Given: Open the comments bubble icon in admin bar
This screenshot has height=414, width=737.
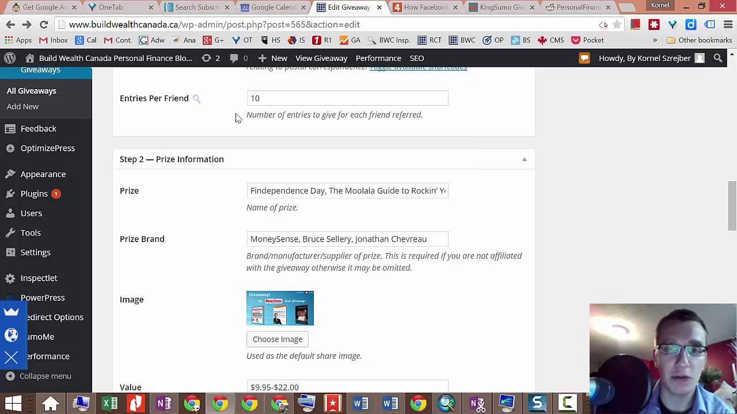Looking at the screenshot, I should click(x=238, y=58).
